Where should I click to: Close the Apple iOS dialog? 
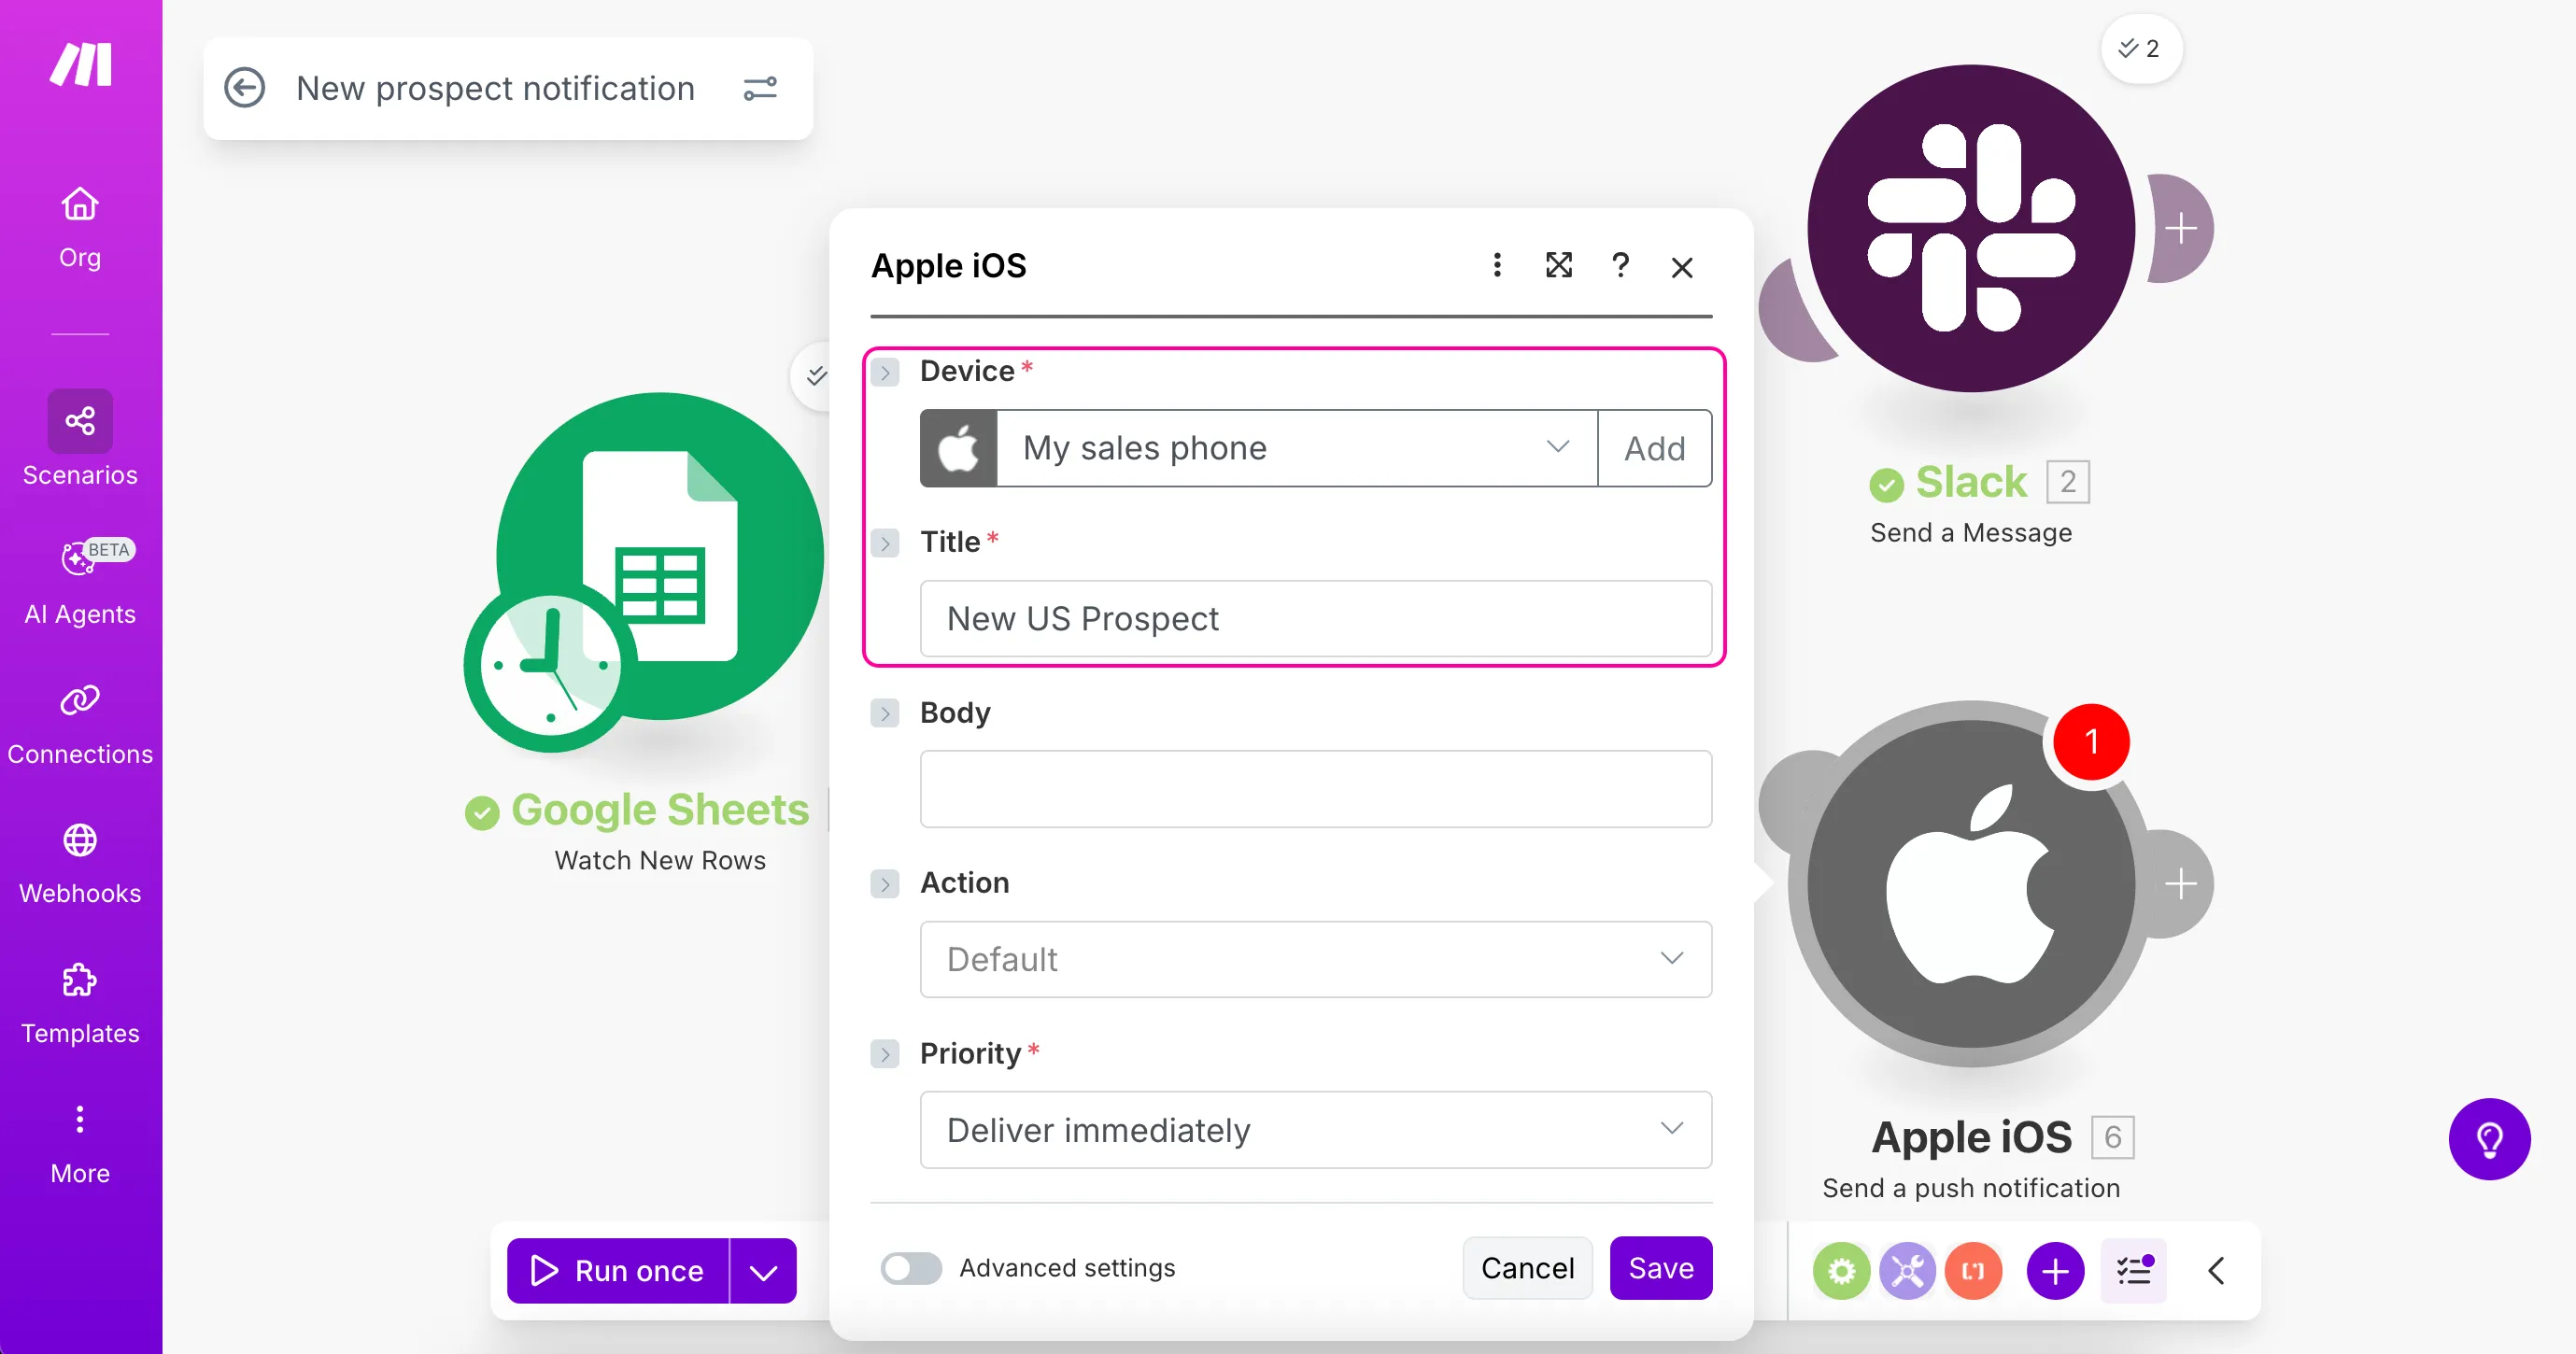pos(1682,267)
